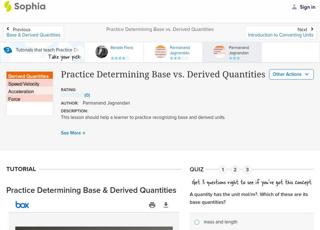Select the currently highlighted Parmanand Jagnandan tutorial tab

232,52
